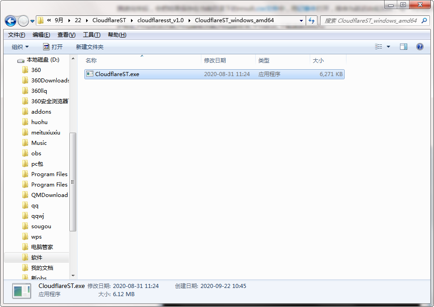Expand the hidden path chevron «
Viewport: 434px width, 307px height.
coord(49,20)
